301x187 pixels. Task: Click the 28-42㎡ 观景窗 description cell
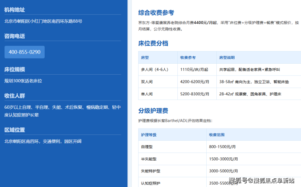tap(259, 94)
